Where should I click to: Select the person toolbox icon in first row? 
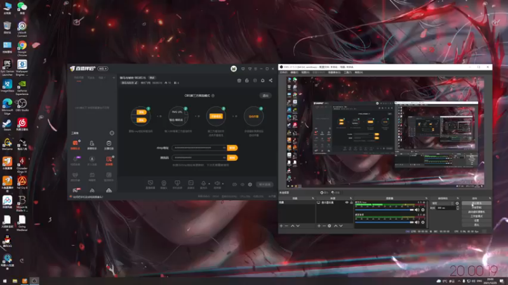(91, 143)
